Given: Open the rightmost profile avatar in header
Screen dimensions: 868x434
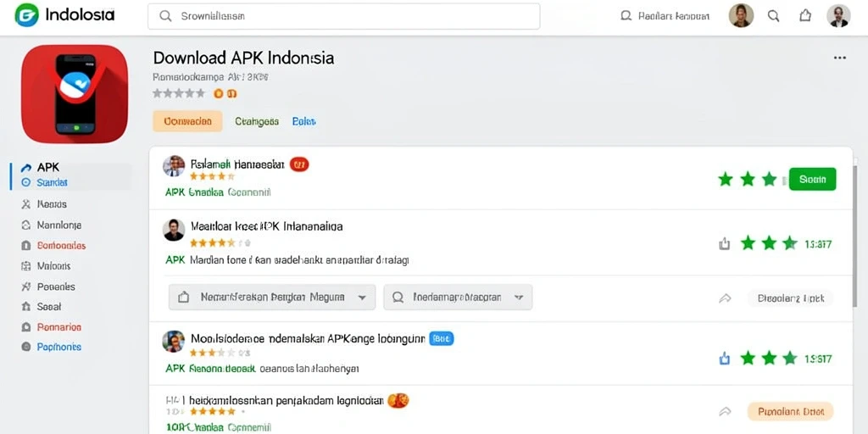Looking at the screenshot, I should [x=838, y=16].
